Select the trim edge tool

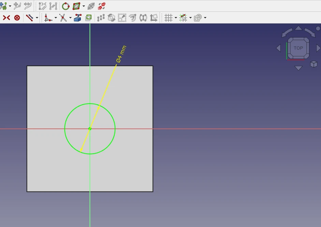coord(63,18)
